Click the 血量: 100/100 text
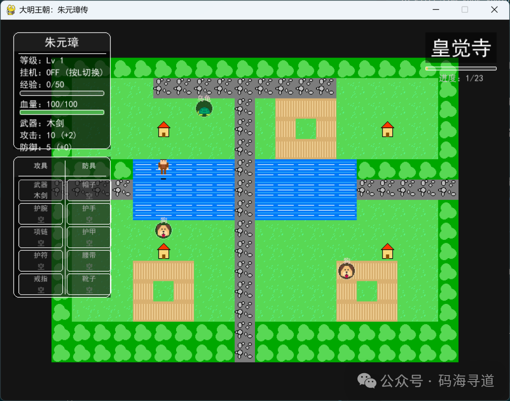 49,104
